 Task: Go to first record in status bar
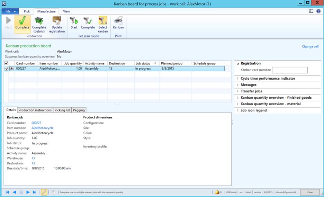(x=7, y=192)
